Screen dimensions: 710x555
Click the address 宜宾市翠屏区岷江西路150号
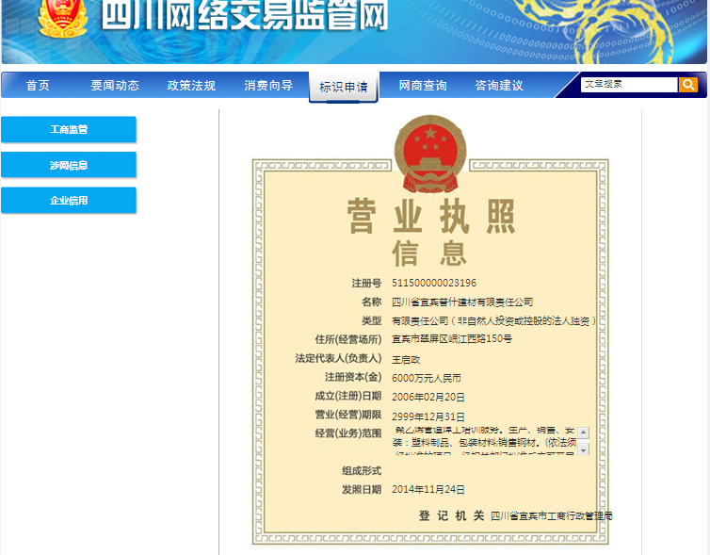pyautogui.click(x=452, y=339)
